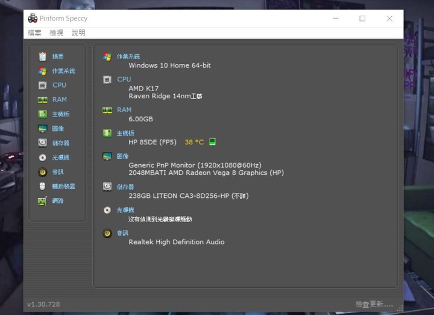Open the 主機板 section label in sidebar

tap(61, 114)
